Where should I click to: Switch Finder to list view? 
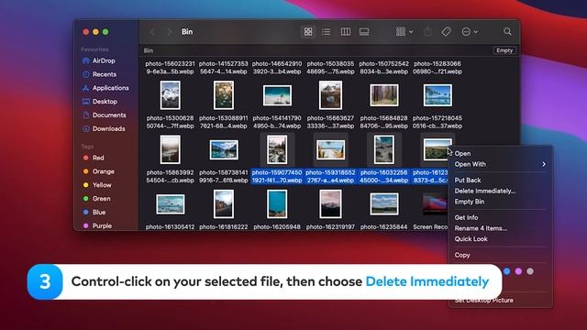coord(327,32)
